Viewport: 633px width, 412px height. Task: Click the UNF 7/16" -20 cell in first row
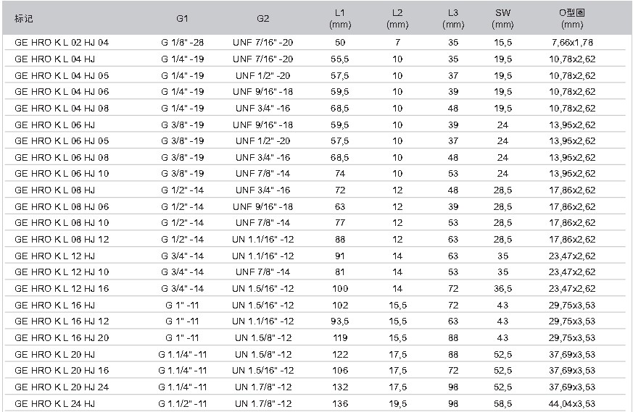pyautogui.click(x=262, y=42)
